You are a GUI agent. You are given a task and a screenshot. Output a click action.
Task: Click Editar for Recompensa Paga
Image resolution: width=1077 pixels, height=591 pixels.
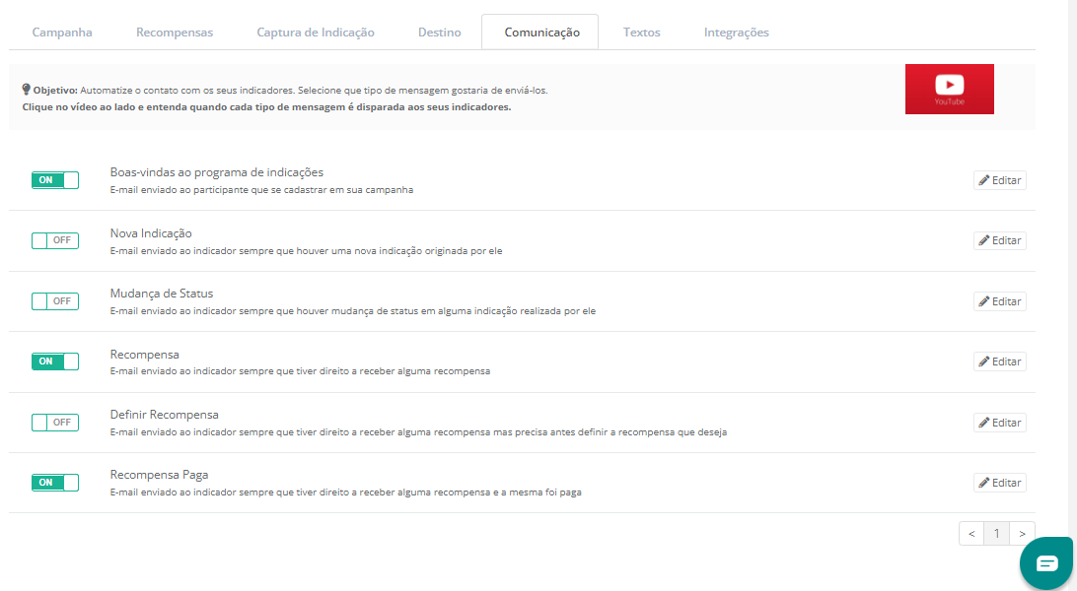[x=999, y=483]
